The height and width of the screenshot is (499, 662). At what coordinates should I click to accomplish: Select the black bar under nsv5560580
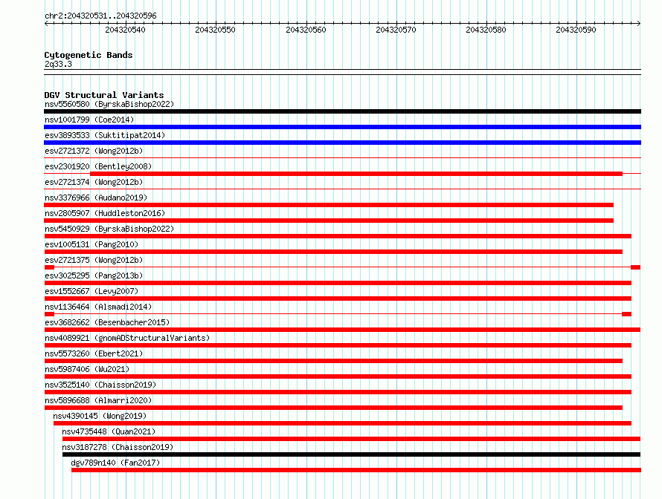coord(342,111)
